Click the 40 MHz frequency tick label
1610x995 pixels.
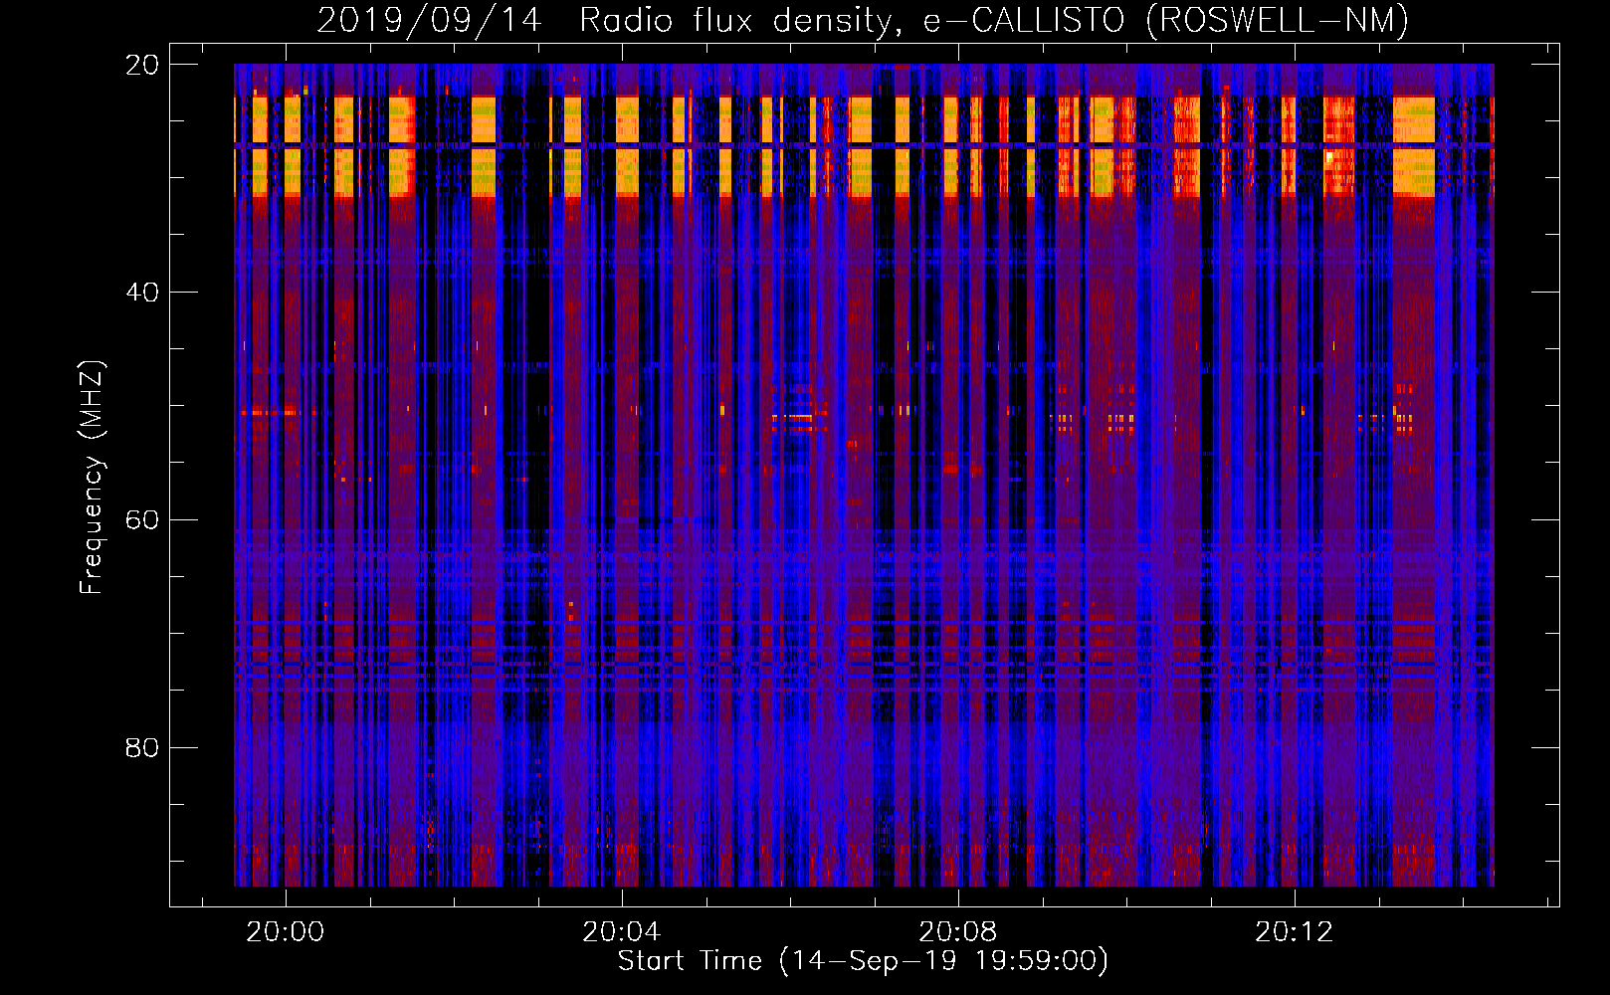point(142,293)
